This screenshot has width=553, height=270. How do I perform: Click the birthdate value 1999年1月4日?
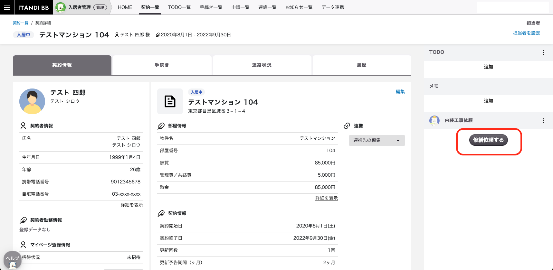[x=125, y=157]
